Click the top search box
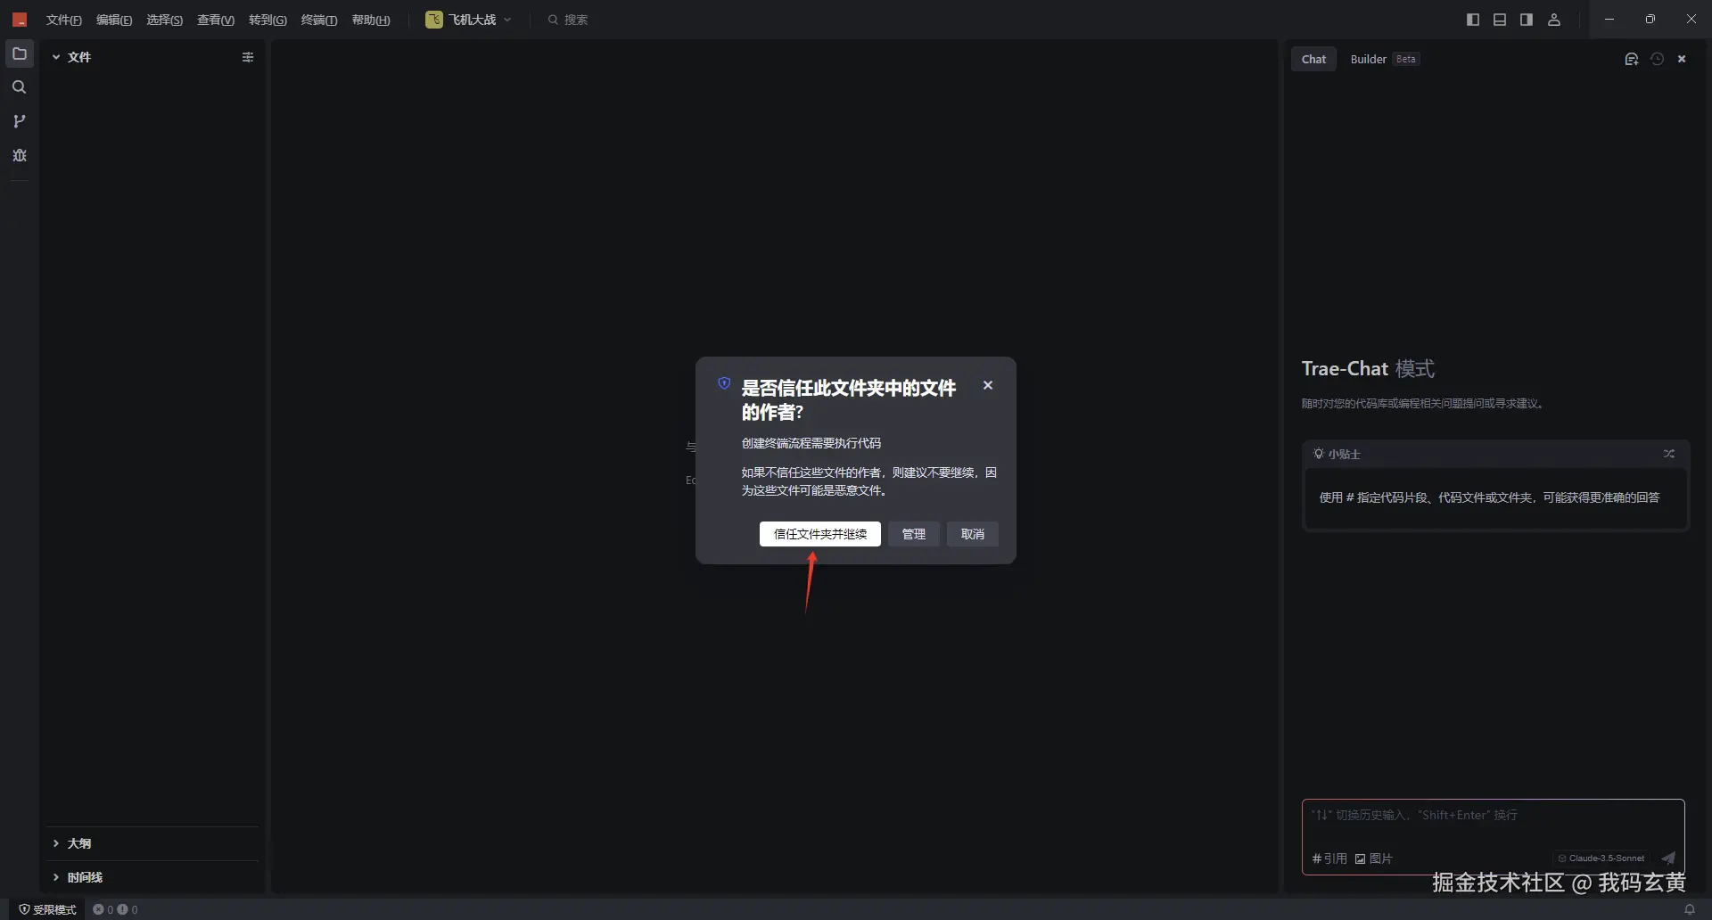The width and height of the screenshot is (1712, 920). (568, 20)
